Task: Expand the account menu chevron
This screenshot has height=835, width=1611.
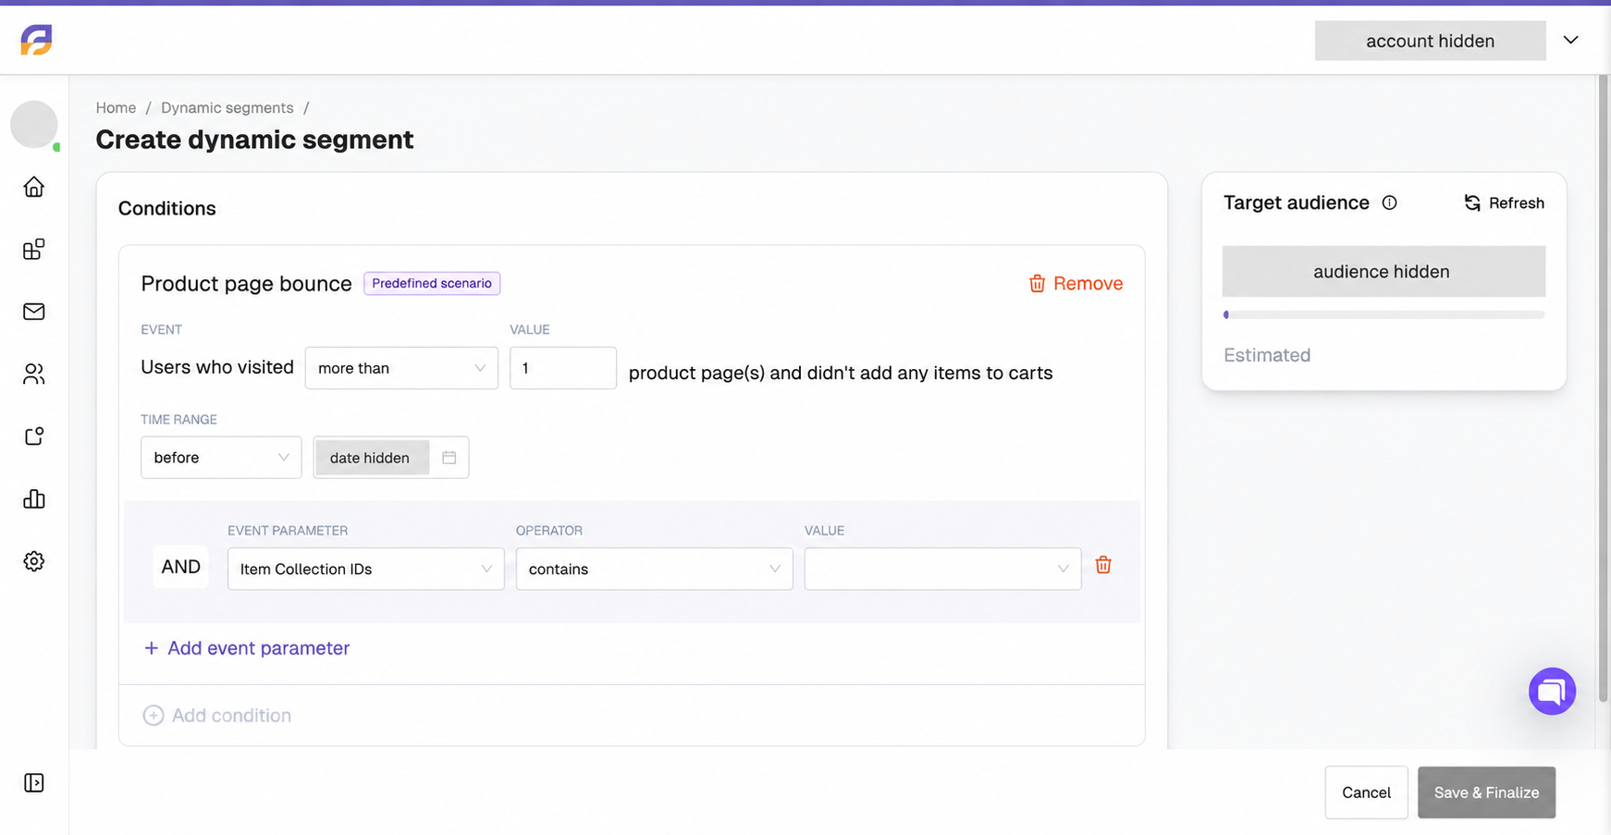Action: tap(1570, 40)
